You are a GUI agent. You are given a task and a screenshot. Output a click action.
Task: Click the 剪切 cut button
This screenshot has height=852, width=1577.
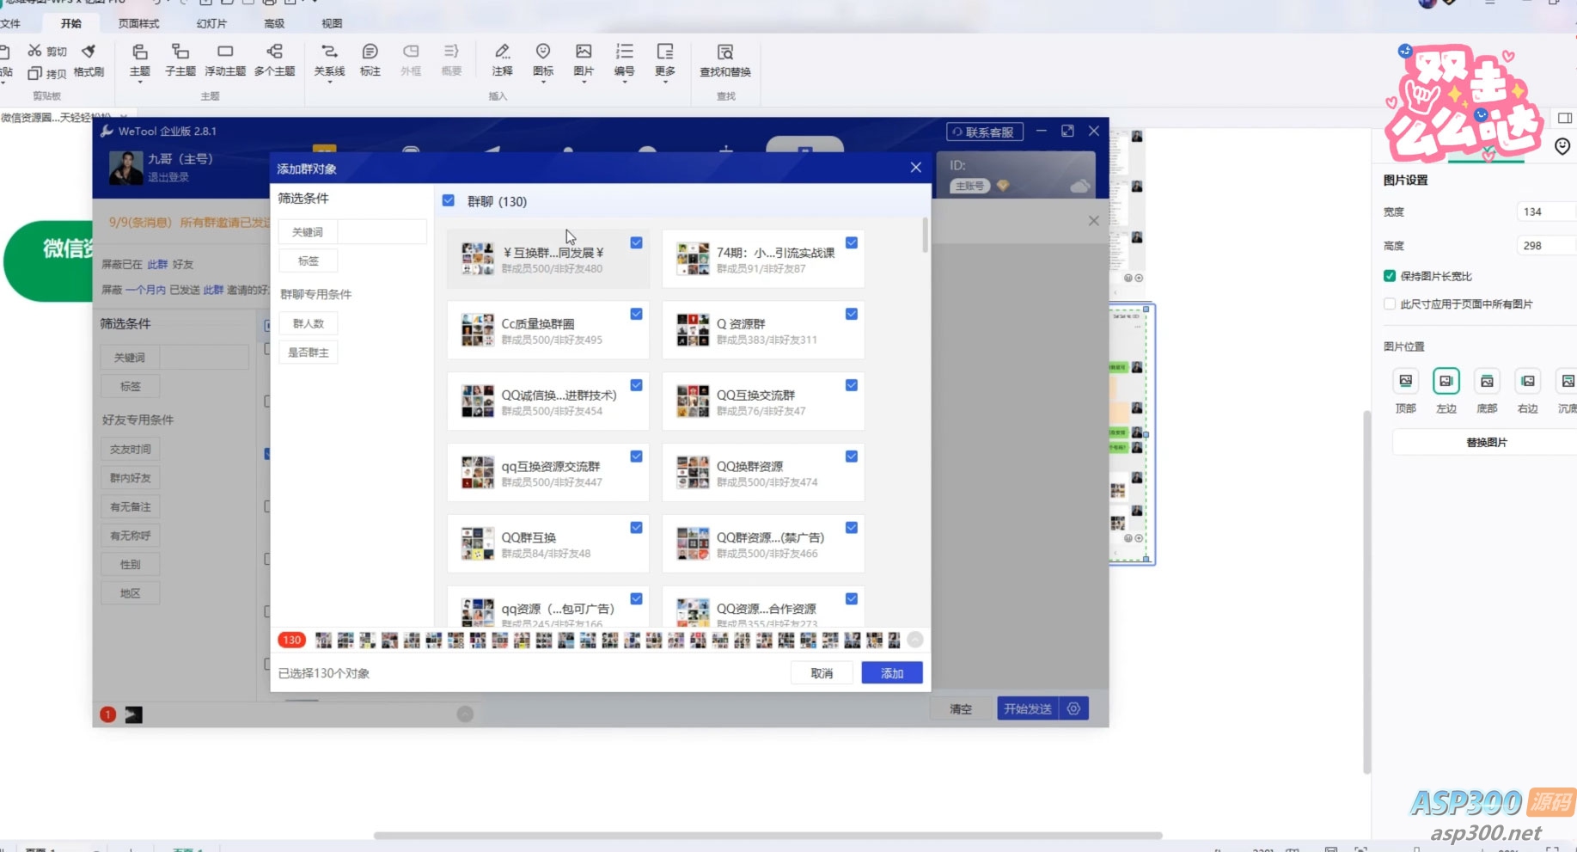coord(47,52)
